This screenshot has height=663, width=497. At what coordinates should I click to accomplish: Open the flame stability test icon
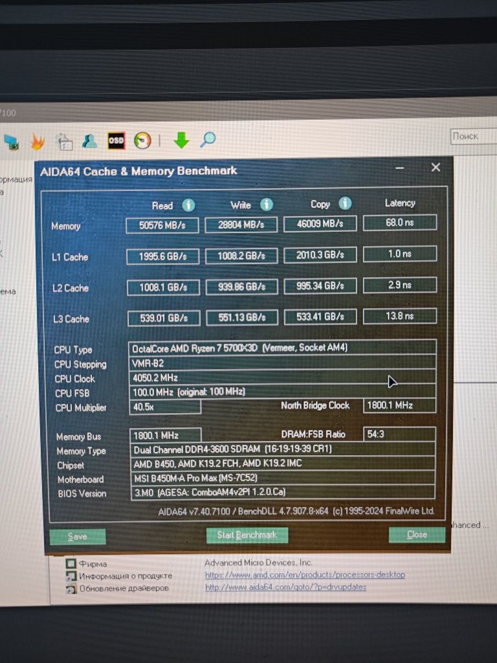(x=38, y=142)
